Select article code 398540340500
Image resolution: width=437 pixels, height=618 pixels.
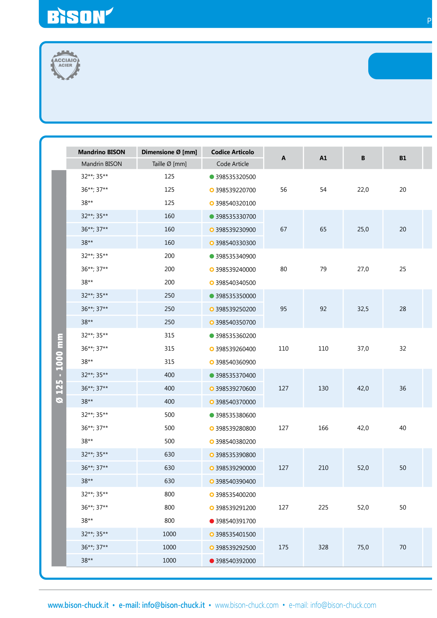pyautogui.click(x=236, y=283)
